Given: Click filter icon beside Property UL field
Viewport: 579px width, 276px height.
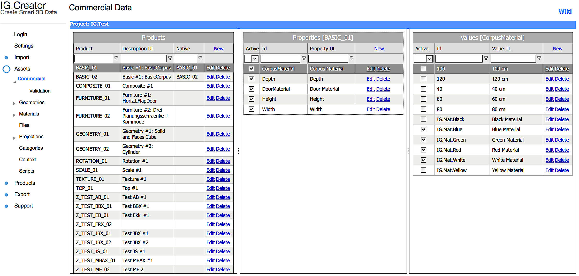Looking at the screenshot, I should coord(352,58).
